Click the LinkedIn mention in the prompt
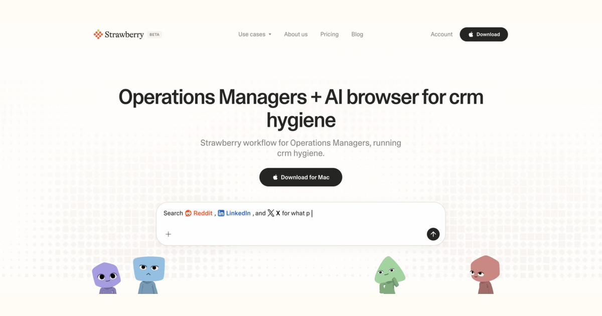 (234, 213)
